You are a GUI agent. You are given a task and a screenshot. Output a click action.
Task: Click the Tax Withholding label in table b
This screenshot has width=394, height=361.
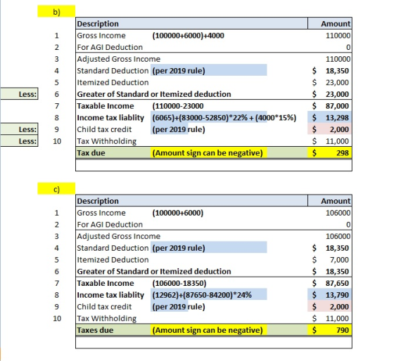click(x=106, y=141)
